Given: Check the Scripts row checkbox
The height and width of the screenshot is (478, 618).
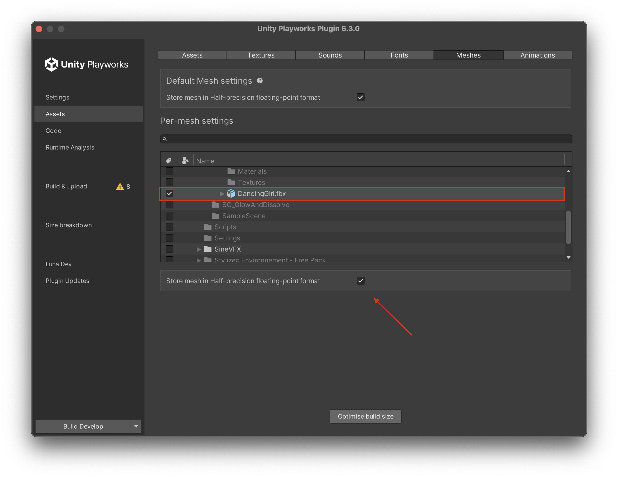Looking at the screenshot, I should 170,227.
